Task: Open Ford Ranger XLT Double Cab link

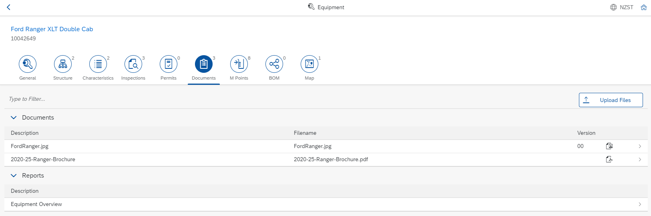Action: pos(52,29)
